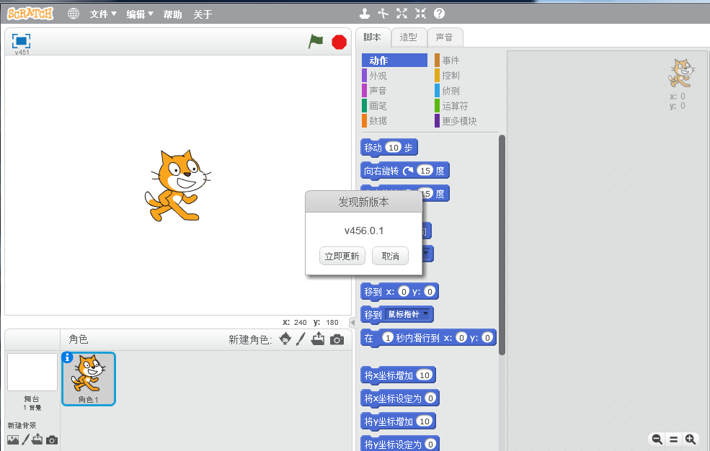
Task: Open the 帮助 menu
Action: tap(172, 14)
